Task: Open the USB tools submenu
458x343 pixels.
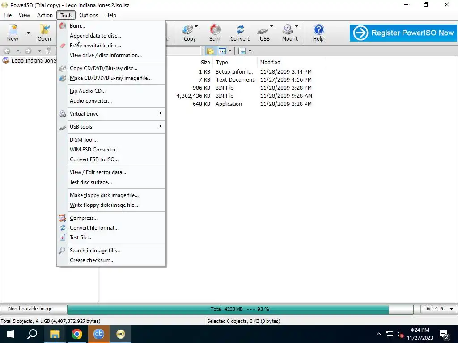Action: pos(111,126)
